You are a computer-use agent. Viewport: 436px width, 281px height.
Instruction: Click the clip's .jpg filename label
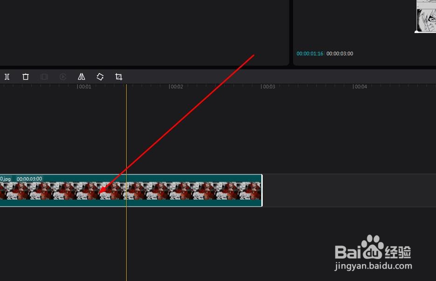(x=5, y=179)
